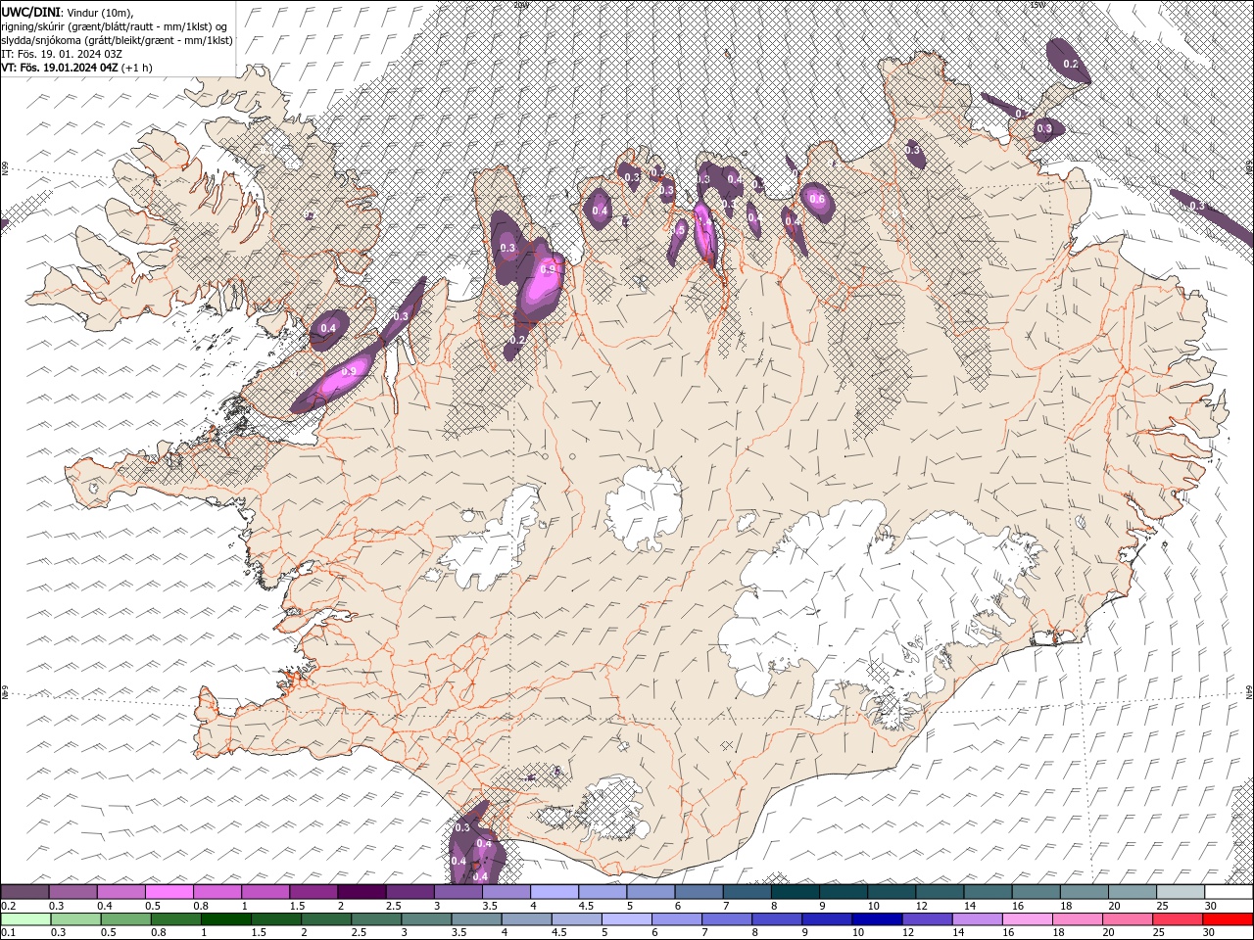Screen dimensions: 1254x940
Task: Click the bottom legend row swatch labeled 2
Action: [x=326, y=919]
